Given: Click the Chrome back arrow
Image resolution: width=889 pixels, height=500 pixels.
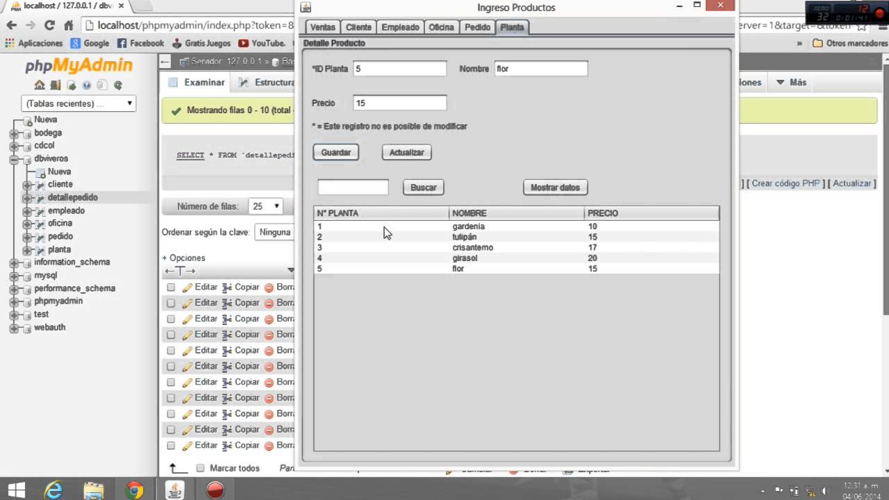Looking at the screenshot, I should [x=12, y=25].
